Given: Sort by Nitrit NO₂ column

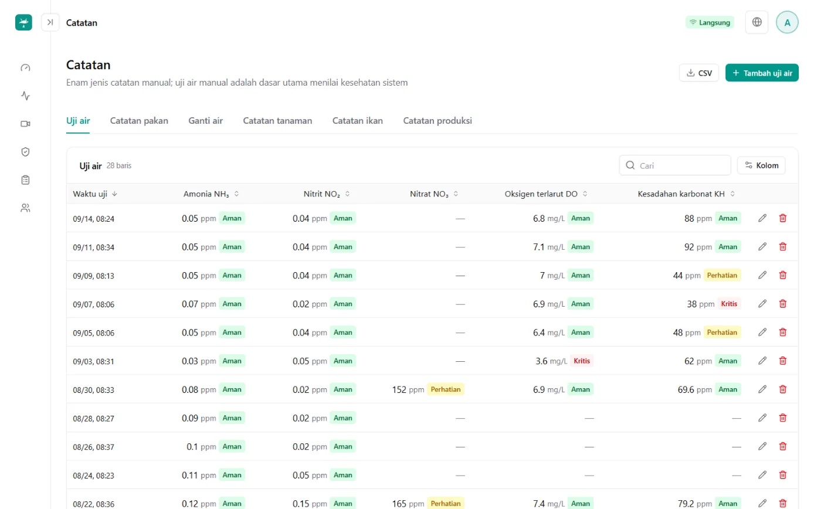Looking at the screenshot, I should coord(327,194).
